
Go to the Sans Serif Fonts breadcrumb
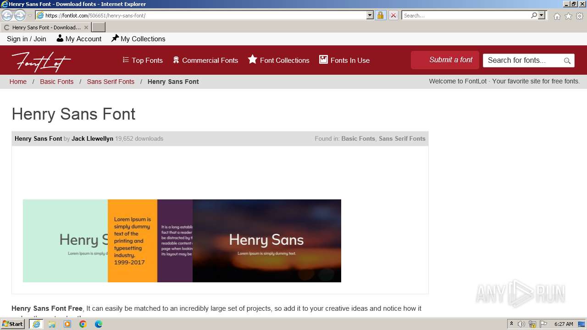[111, 82]
